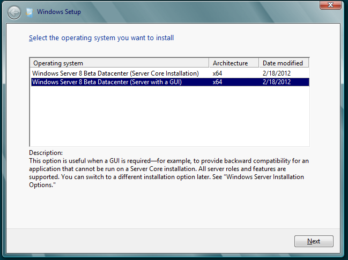Click 2/18/2012 date in Server Core row
This screenshot has height=260, width=348.
(277, 73)
